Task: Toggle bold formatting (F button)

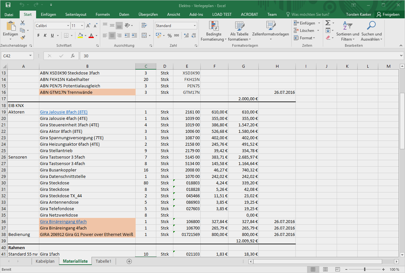Action: (x=38, y=35)
